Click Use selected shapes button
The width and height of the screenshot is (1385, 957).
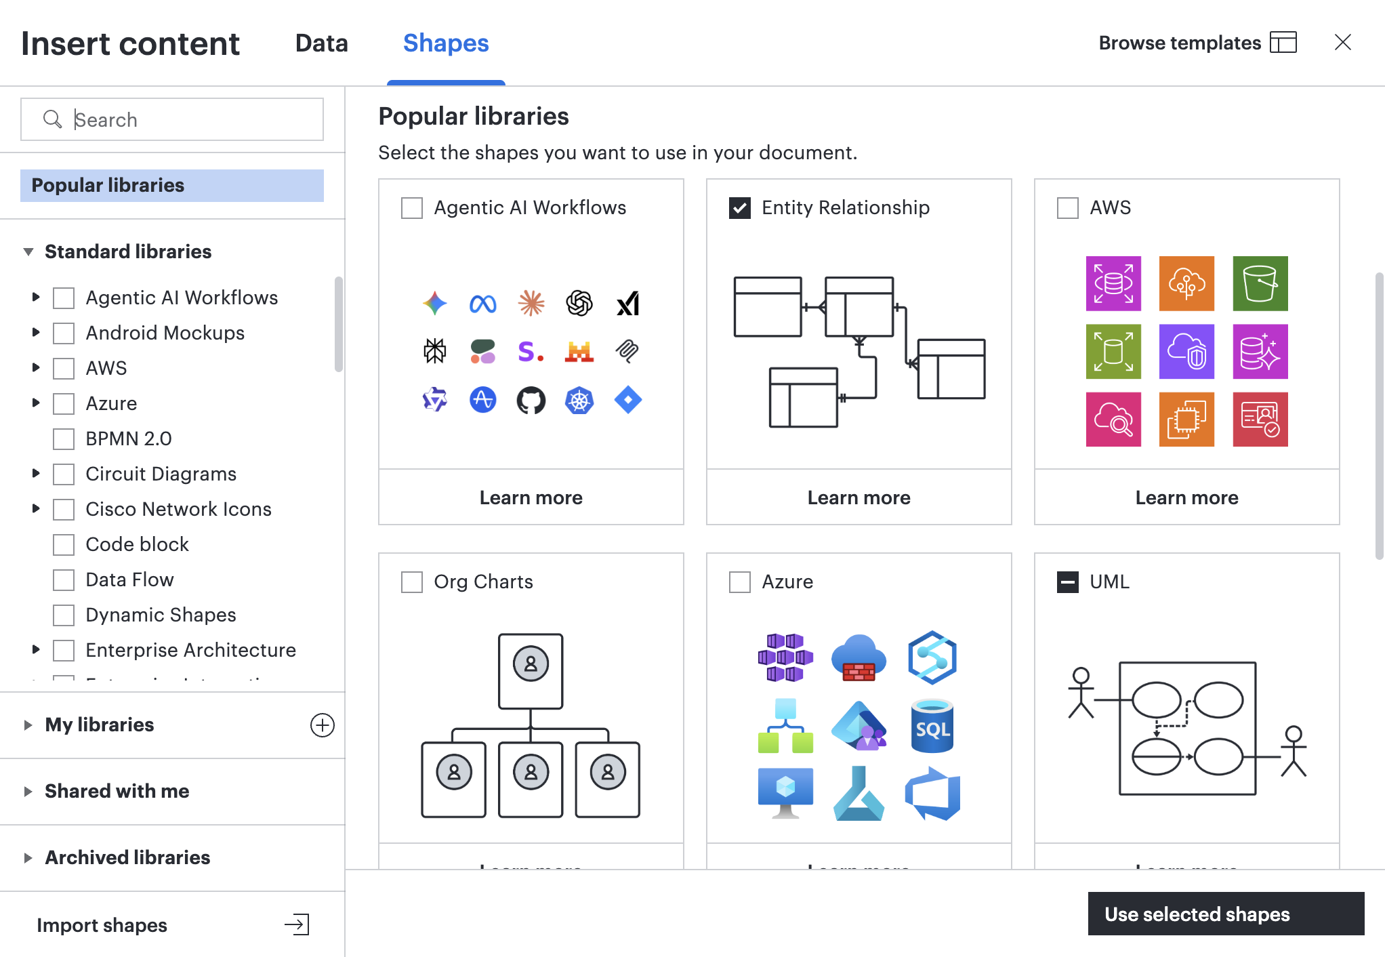[1226, 914]
